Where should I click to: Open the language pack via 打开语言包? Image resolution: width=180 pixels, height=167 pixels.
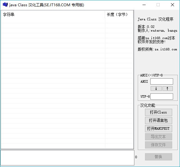(158, 120)
